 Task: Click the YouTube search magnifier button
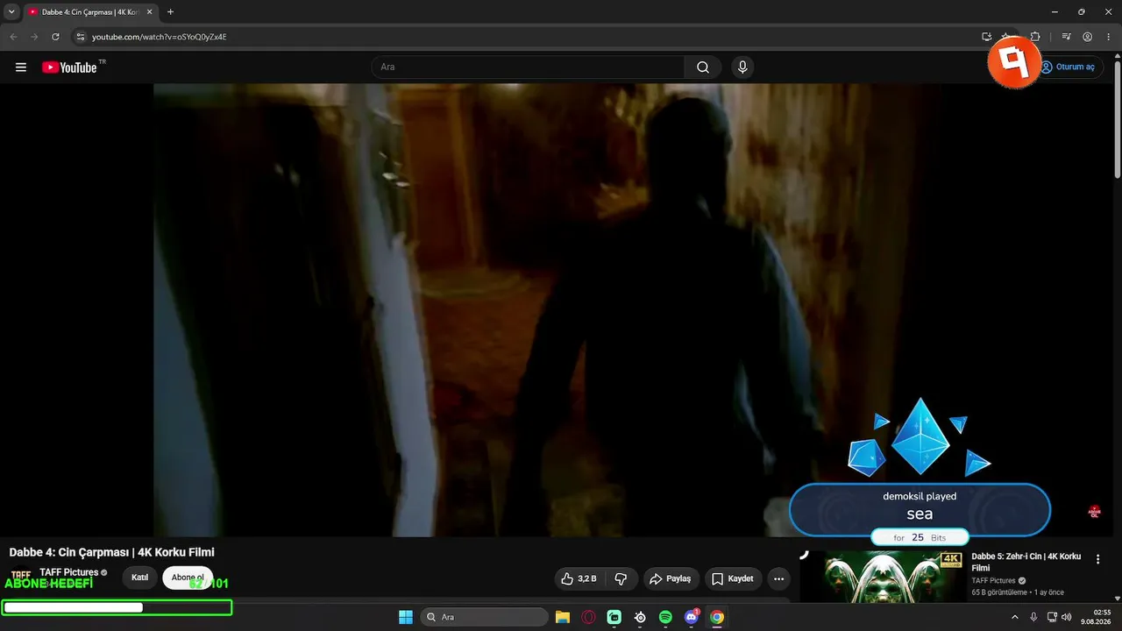coord(703,67)
